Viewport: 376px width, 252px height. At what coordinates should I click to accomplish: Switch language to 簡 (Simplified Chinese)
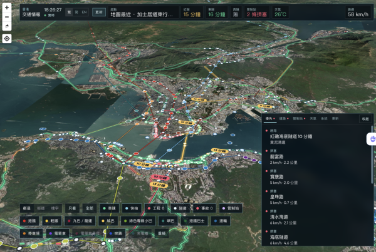(76, 12)
